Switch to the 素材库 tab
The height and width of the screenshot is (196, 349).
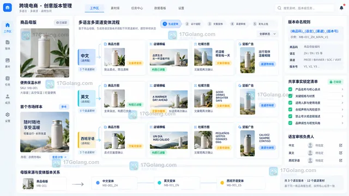115,8
